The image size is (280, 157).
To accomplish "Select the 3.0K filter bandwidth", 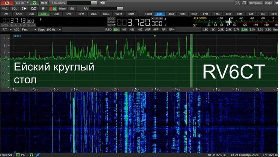I will (252, 30).
